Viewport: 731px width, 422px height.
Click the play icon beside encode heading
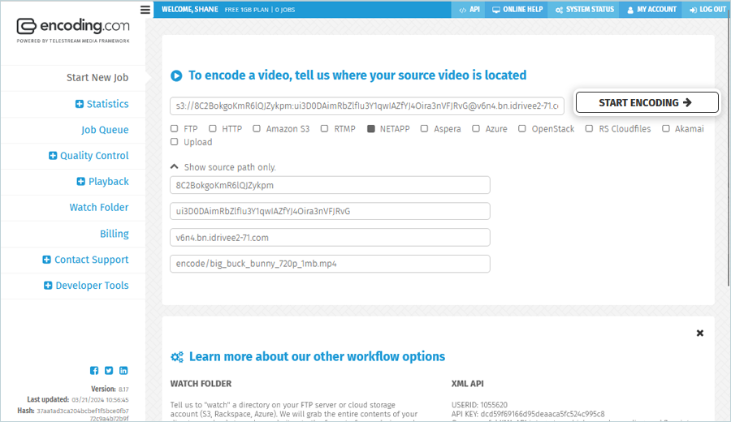pyautogui.click(x=176, y=75)
